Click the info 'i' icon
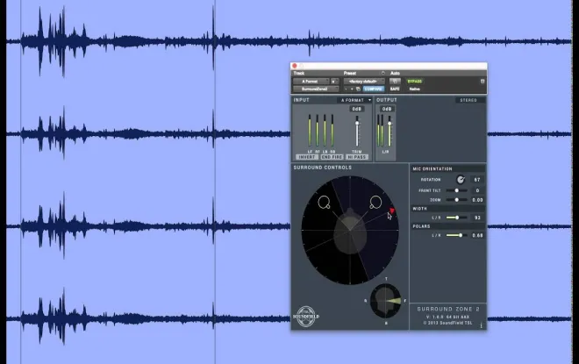 point(481,325)
